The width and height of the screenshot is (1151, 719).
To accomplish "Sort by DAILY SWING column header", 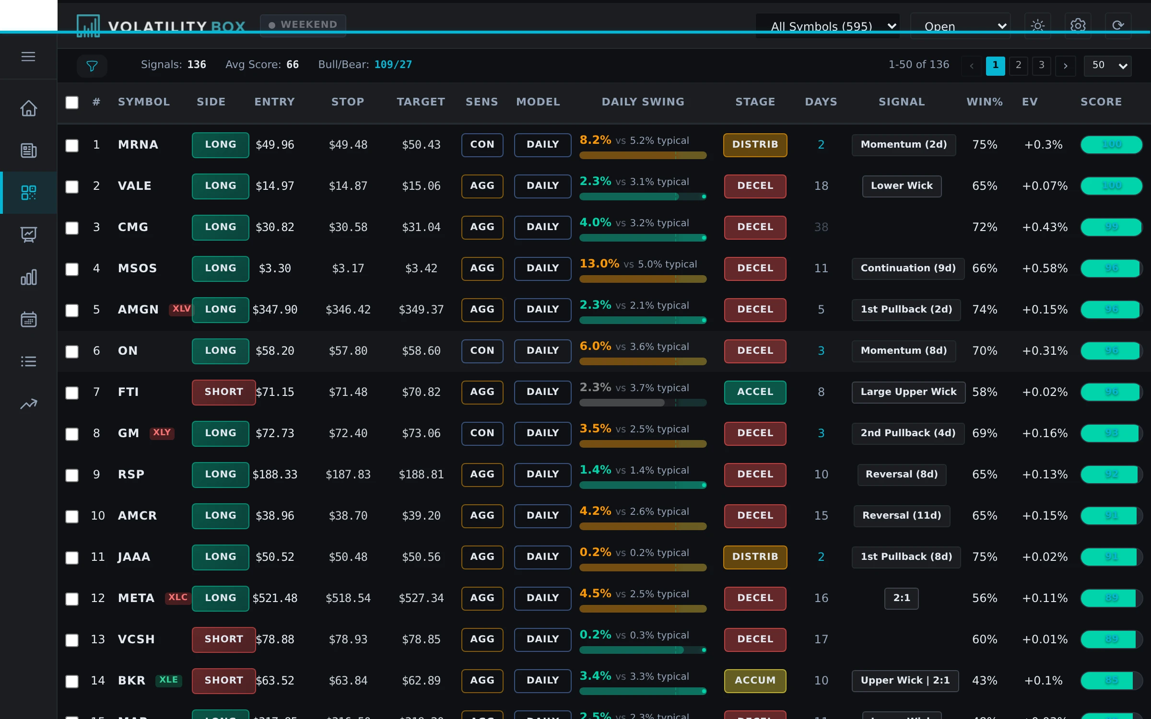I will [x=643, y=102].
